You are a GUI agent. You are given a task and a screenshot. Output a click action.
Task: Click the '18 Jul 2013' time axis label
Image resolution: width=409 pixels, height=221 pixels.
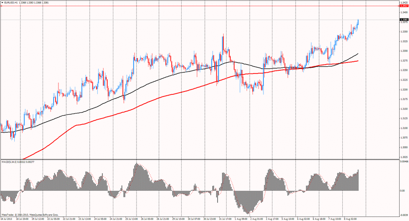tap(7, 219)
